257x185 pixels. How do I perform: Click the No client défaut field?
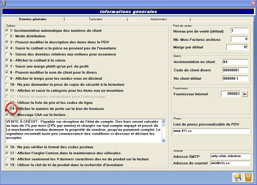(235, 78)
